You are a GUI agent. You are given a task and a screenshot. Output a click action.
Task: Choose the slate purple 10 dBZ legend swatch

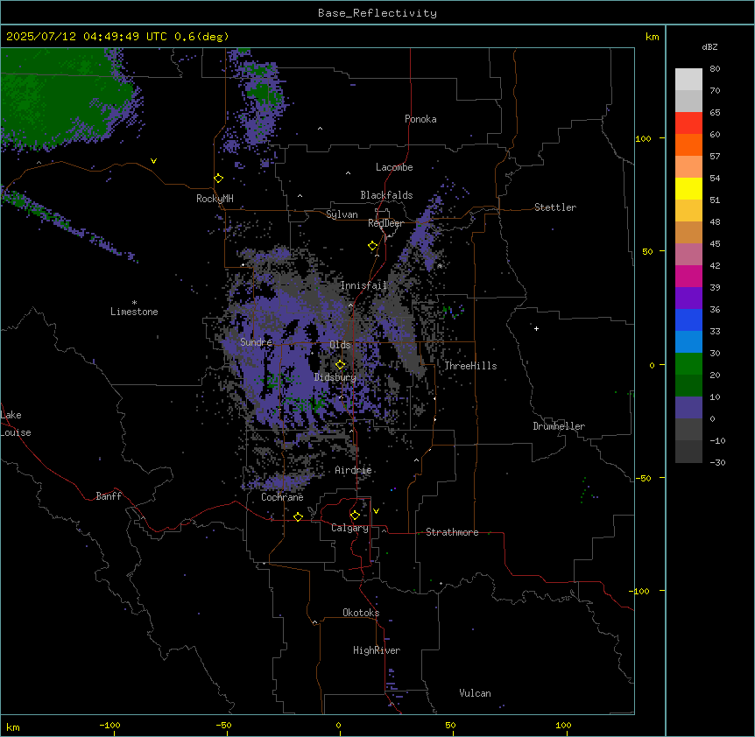688,408
